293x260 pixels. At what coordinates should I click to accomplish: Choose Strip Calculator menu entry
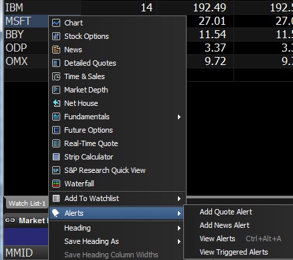coord(118,157)
